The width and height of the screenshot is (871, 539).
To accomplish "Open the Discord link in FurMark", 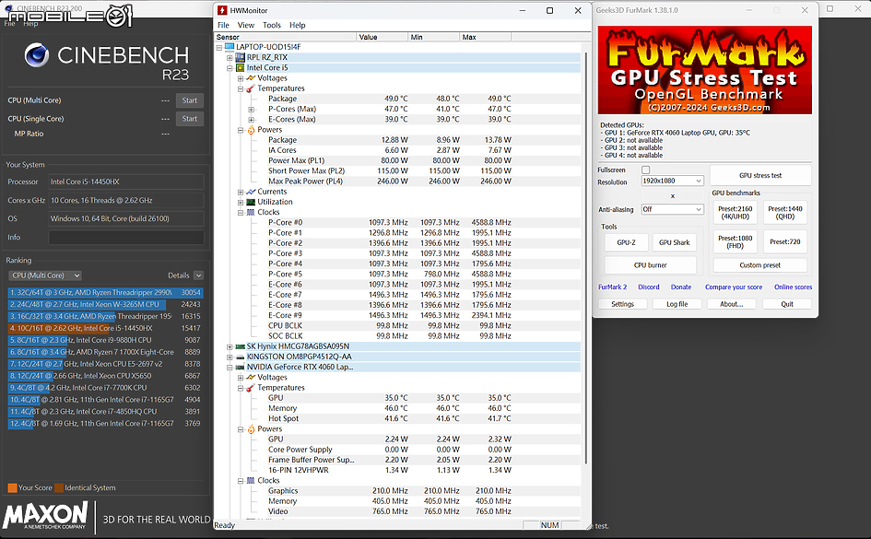I will click(x=649, y=287).
